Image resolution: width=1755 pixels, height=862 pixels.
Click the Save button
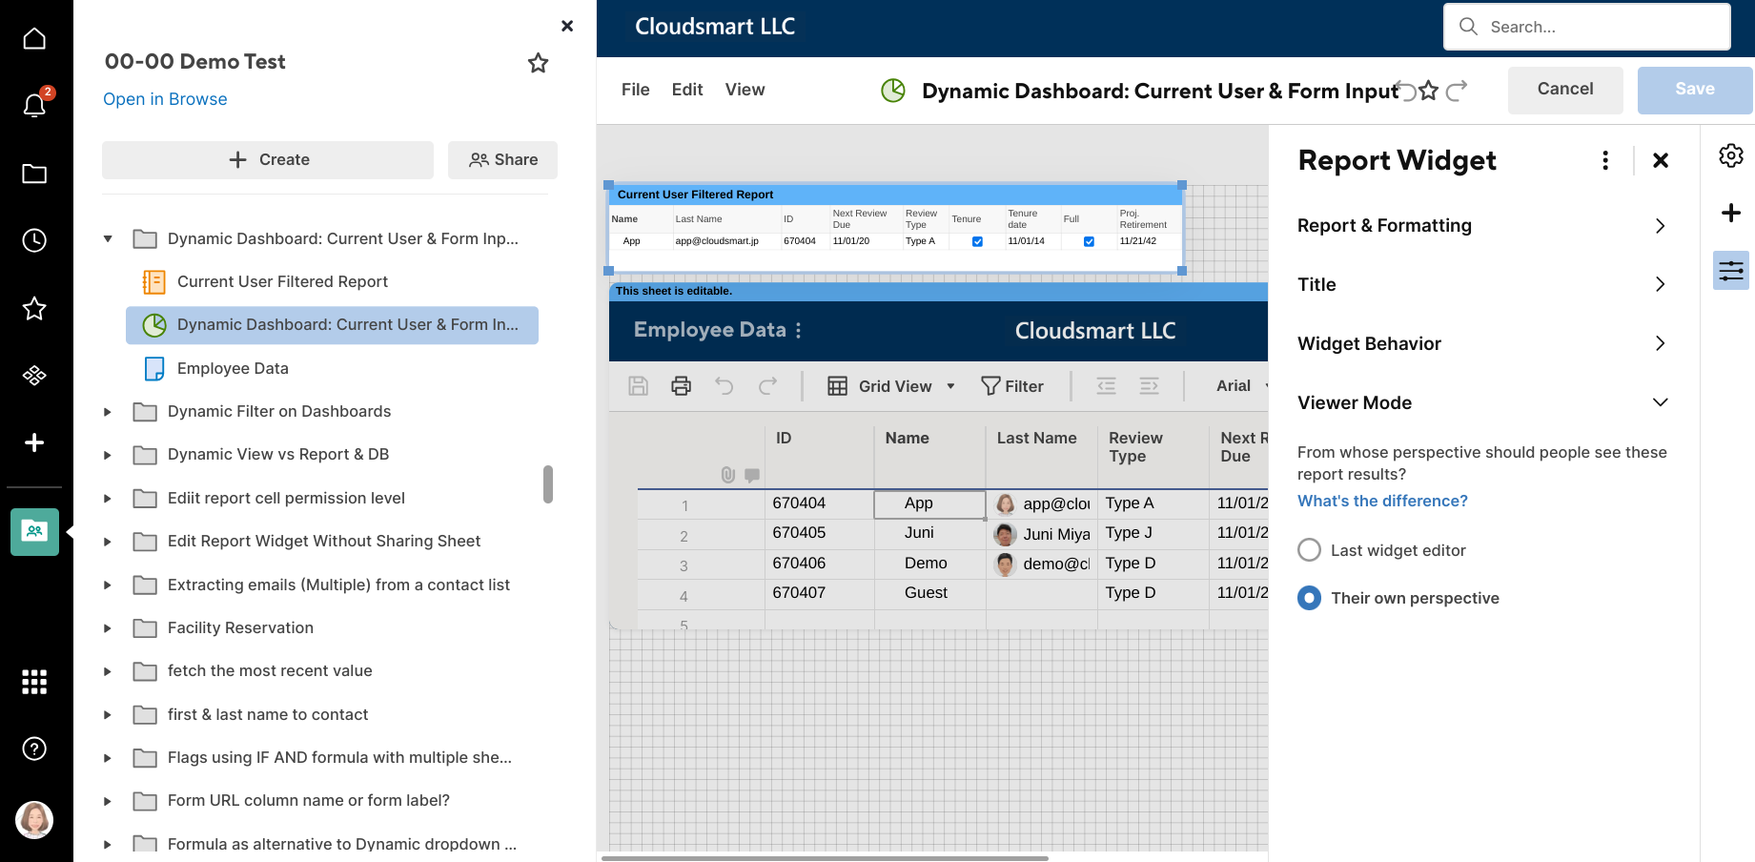tap(1695, 90)
